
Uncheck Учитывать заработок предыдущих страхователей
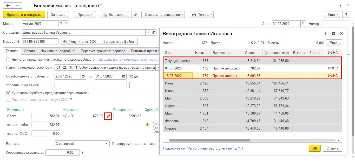click(8, 93)
